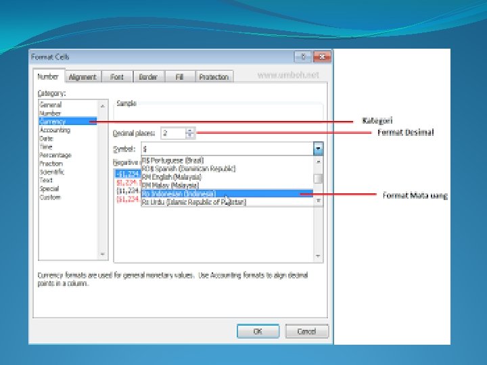487x365 pixels.
Task: Select Rs Urdu (Islamic Republic of Pakistan)
Action: (x=227, y=202)
